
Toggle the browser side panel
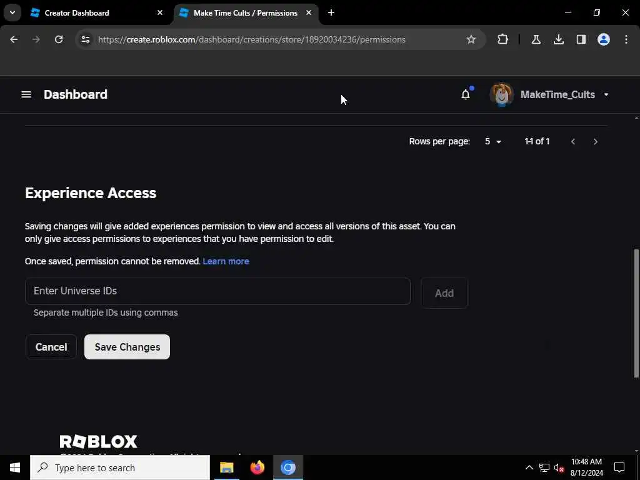click(581, 39)
